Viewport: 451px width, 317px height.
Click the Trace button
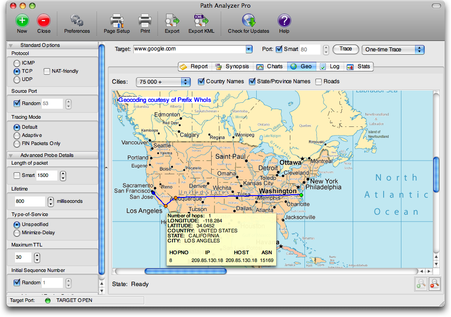pos(346,49)
